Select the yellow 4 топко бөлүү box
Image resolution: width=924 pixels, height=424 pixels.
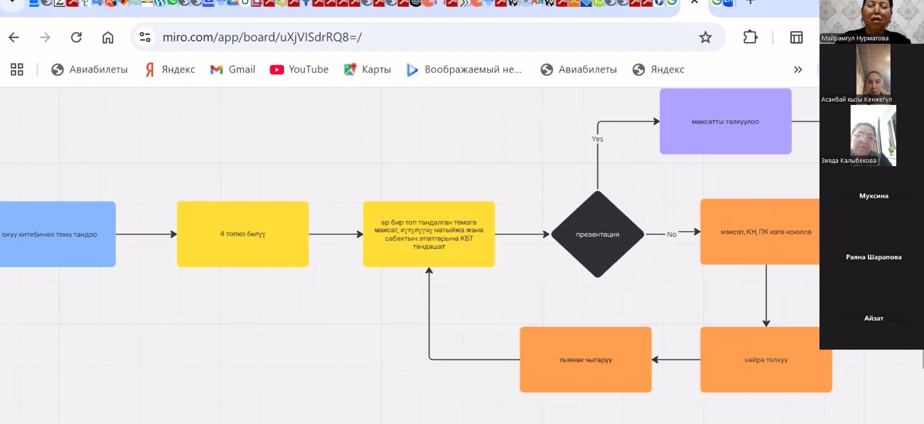pyautogui.click(x=243, y=234)
